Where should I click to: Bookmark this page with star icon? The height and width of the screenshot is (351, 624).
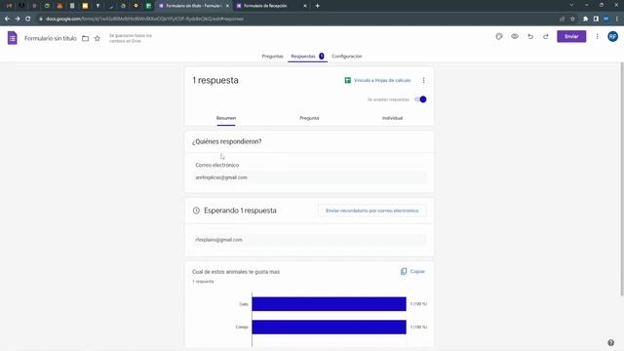pos(572,19)
